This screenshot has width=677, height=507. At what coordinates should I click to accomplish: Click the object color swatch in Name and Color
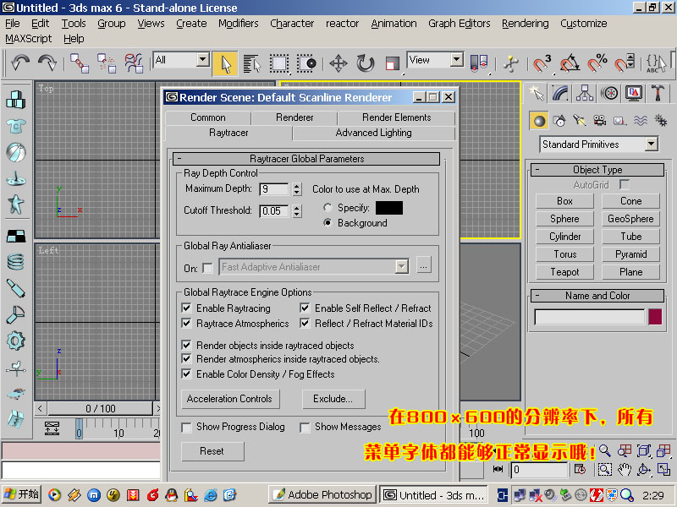tap(655, 317)
